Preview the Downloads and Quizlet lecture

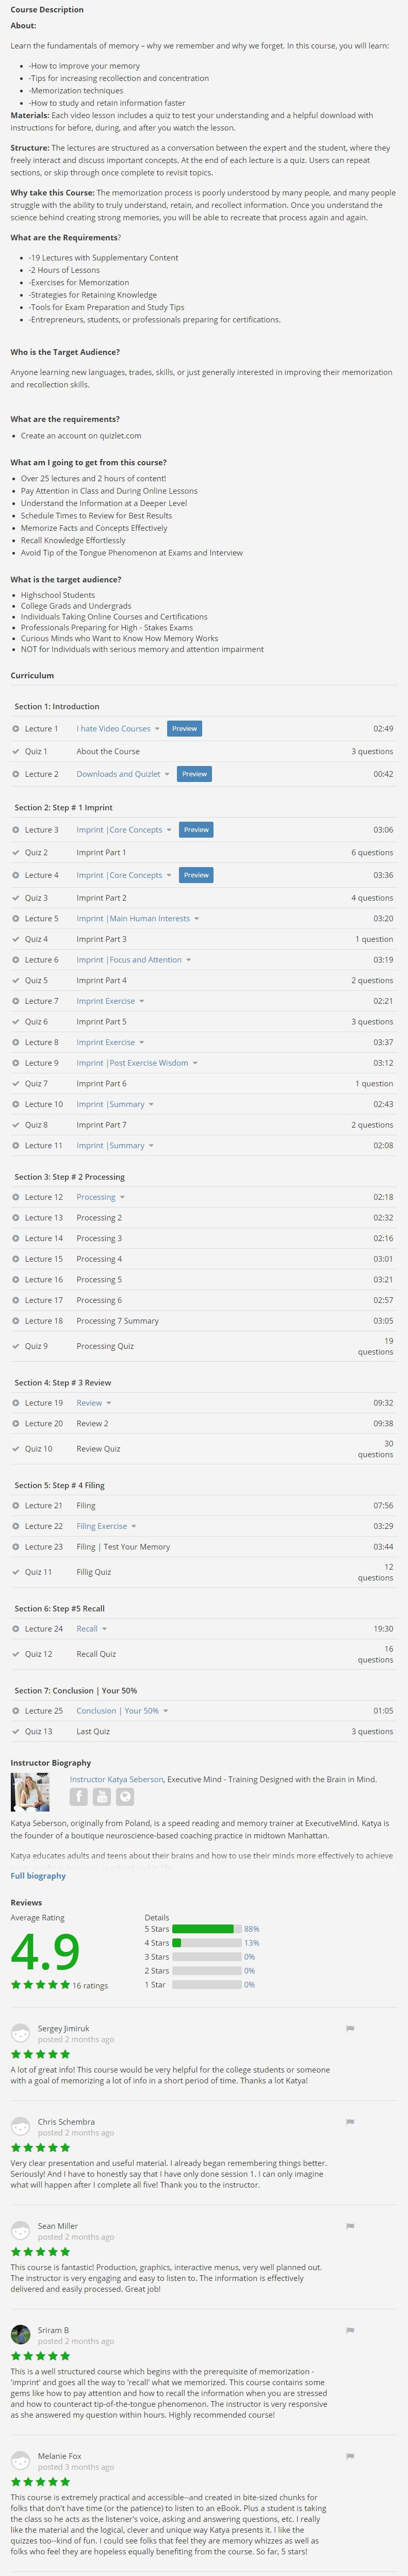point(195,774)
